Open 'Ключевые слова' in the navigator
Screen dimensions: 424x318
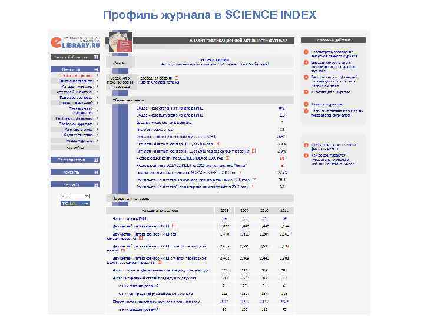tap(79, 130)
